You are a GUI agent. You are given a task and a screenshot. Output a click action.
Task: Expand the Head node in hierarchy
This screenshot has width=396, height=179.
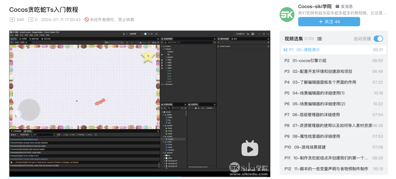point(166,82)
